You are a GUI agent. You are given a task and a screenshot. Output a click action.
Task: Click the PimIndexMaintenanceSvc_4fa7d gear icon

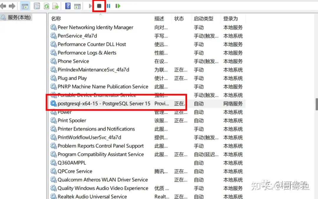(x=53, y=70)
